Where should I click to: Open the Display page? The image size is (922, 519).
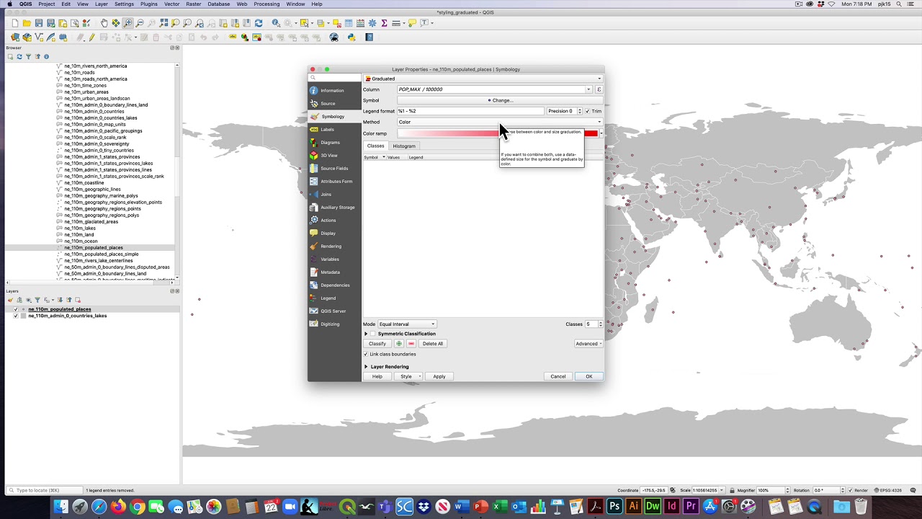click(334, 234)
